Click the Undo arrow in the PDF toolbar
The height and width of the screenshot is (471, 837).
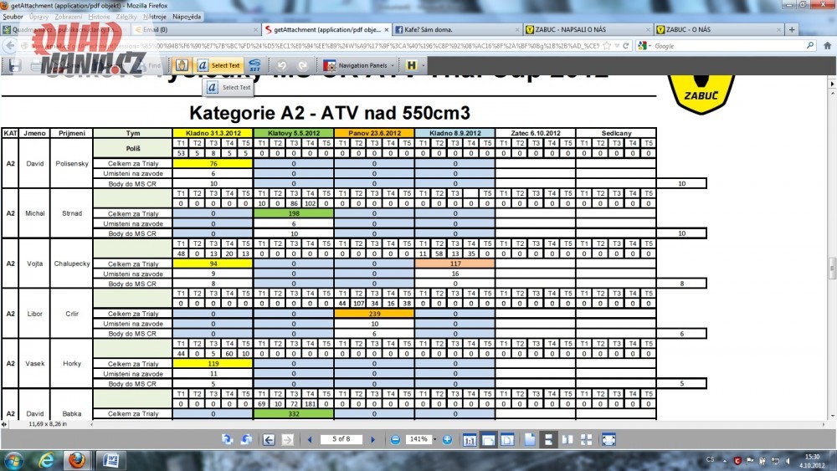click(281, 65)
